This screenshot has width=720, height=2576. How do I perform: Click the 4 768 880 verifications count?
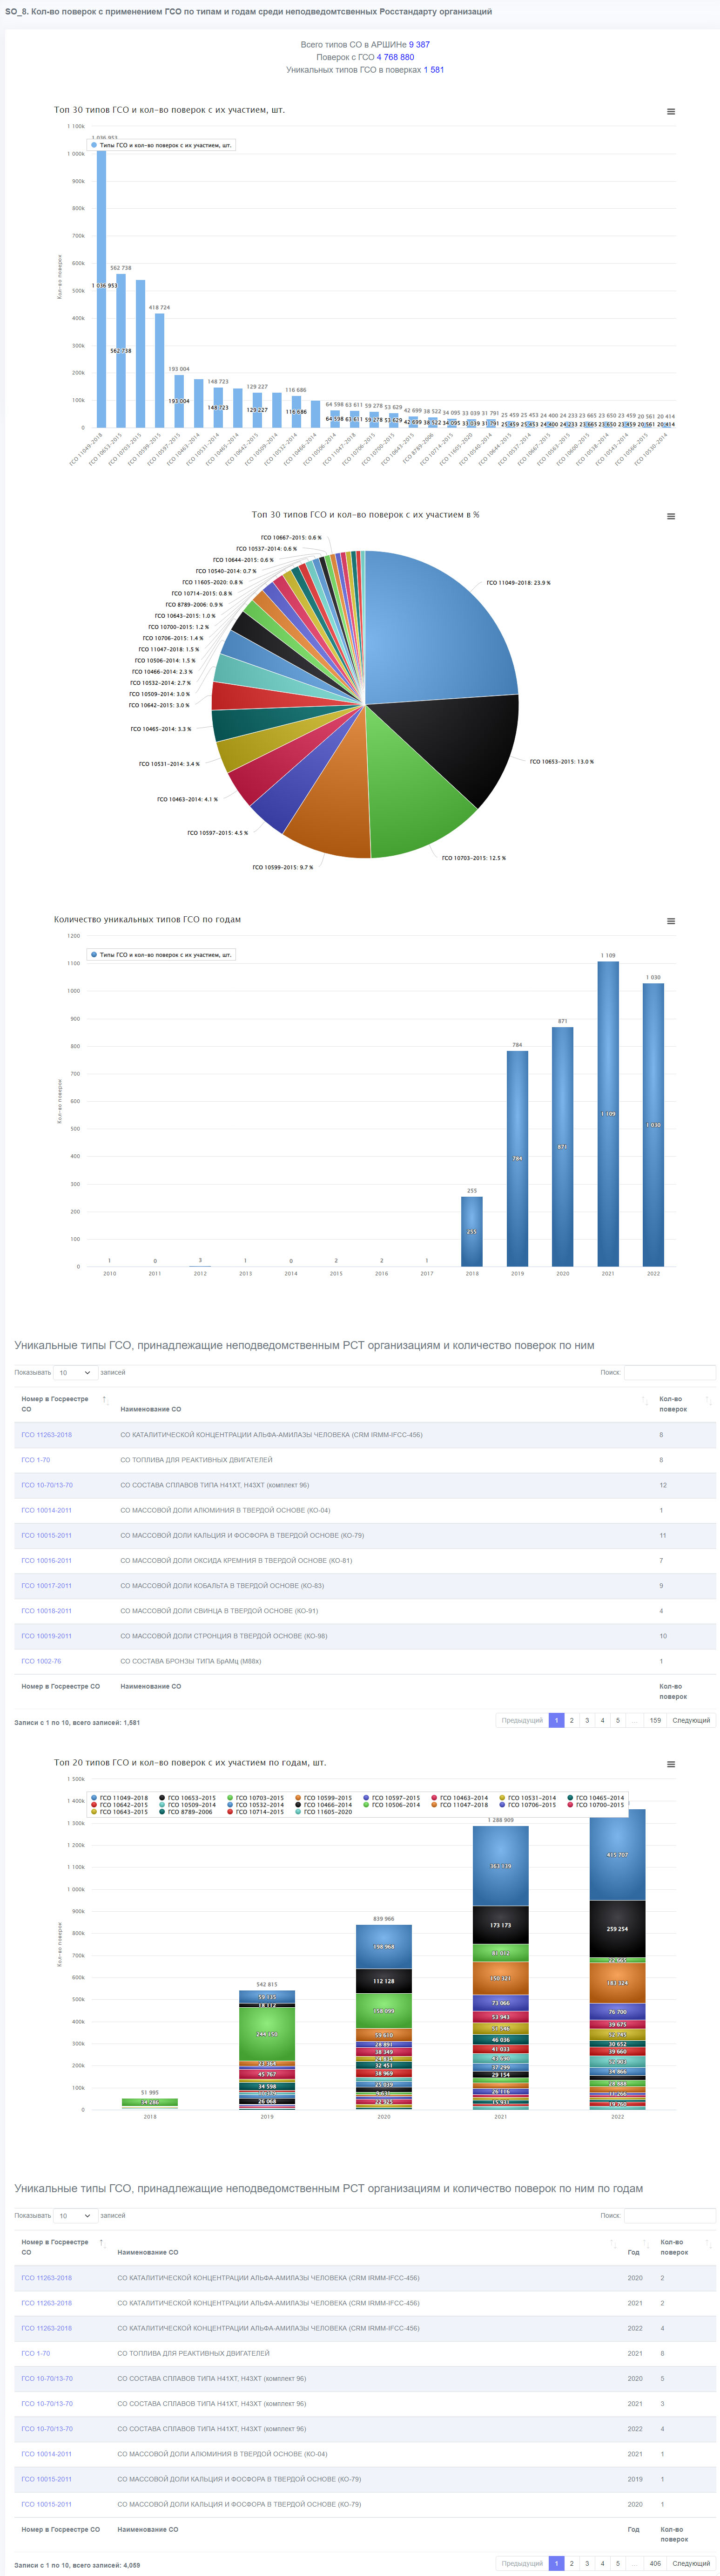coord(396,57)
